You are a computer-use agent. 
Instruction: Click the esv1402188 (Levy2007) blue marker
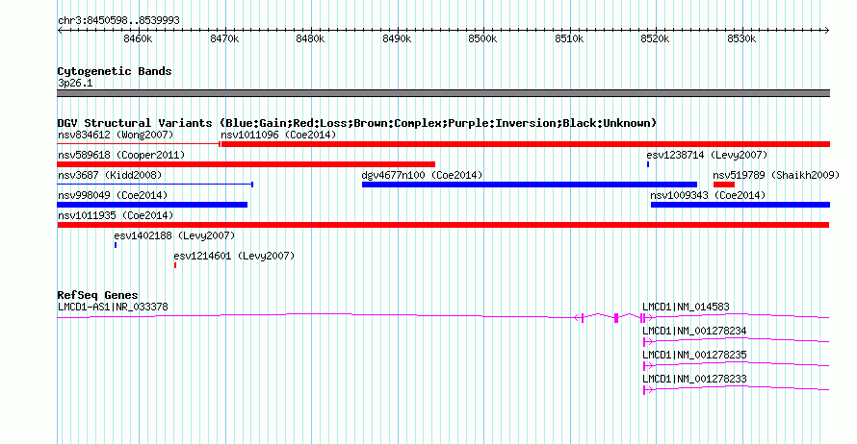point(116,245)
